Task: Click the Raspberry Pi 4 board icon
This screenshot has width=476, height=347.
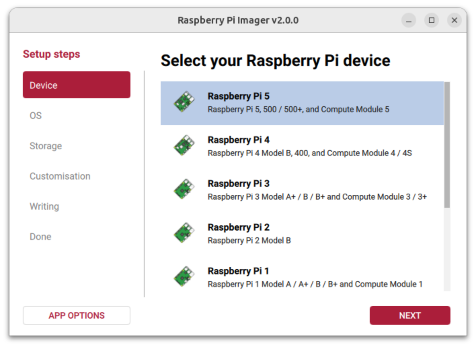Action: (x=184, y=146)
